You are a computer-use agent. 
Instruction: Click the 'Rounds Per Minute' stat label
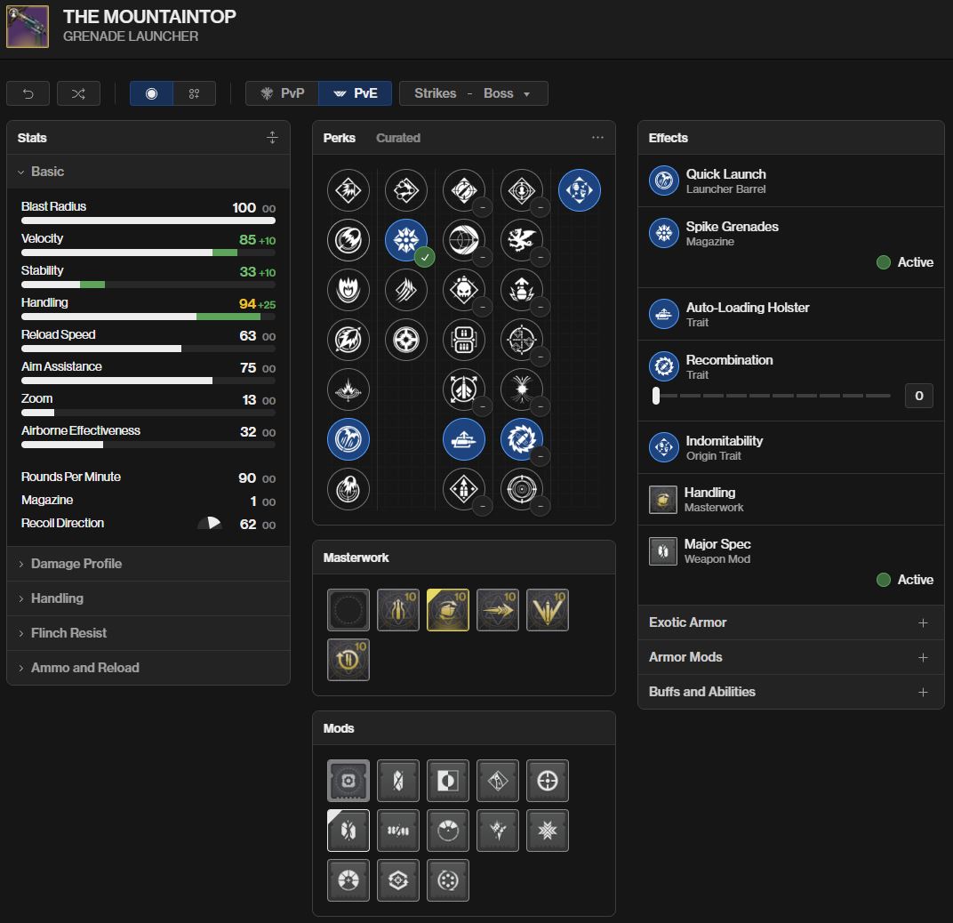point(71,477)
